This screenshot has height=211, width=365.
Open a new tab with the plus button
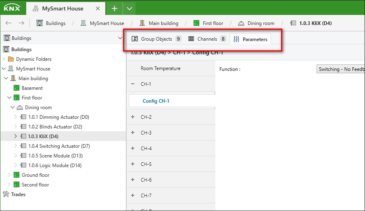pyautogui.click(x=114, y=8)
